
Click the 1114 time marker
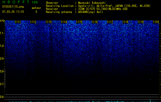[64, 22]
